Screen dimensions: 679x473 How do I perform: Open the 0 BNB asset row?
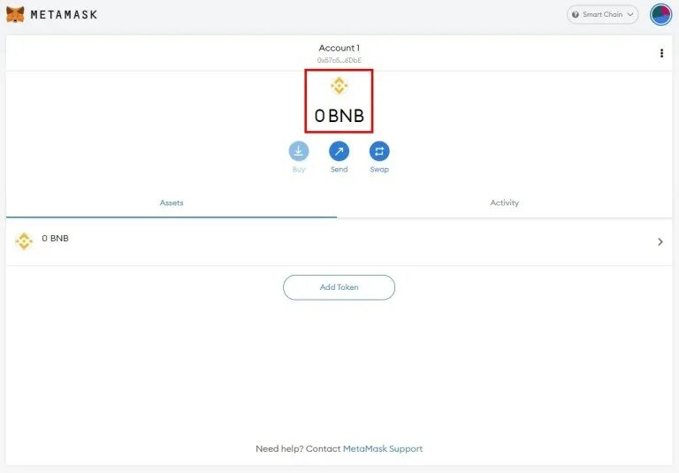click(339, 241)
